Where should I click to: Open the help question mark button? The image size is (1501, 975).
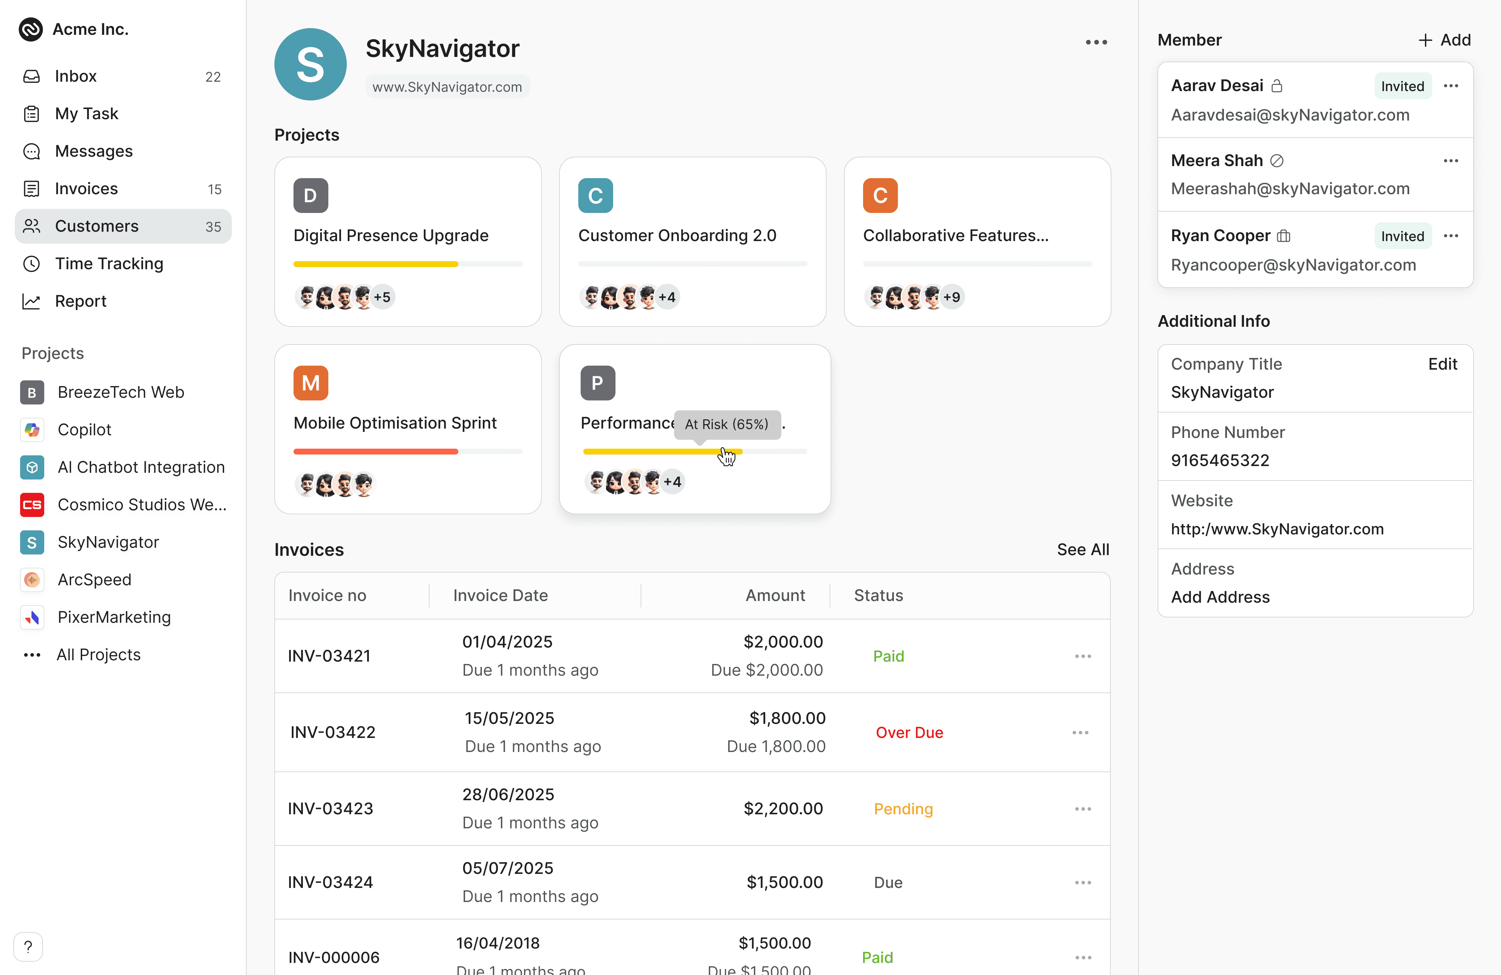(x=28, y=946)
